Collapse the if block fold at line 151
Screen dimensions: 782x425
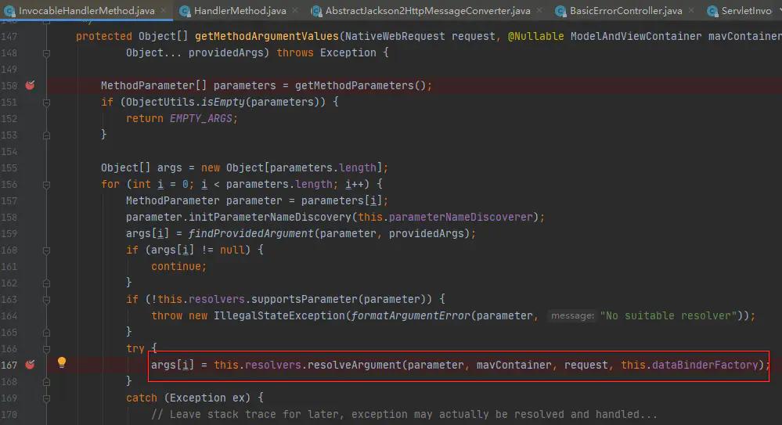click(46, 103)
